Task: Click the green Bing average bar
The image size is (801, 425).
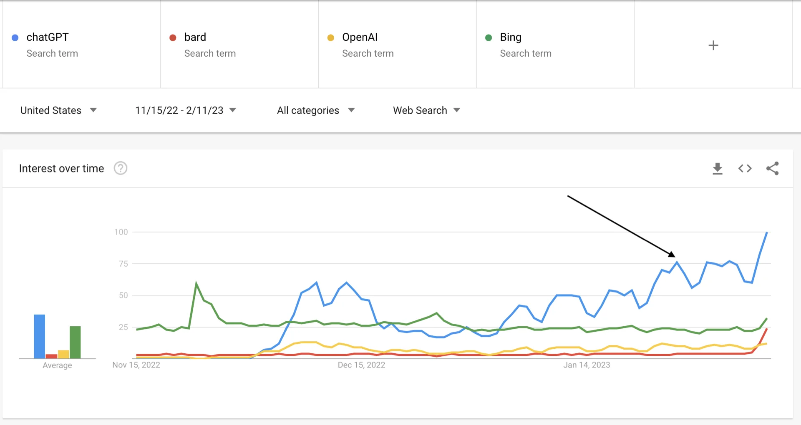Action: click(75, 342)
